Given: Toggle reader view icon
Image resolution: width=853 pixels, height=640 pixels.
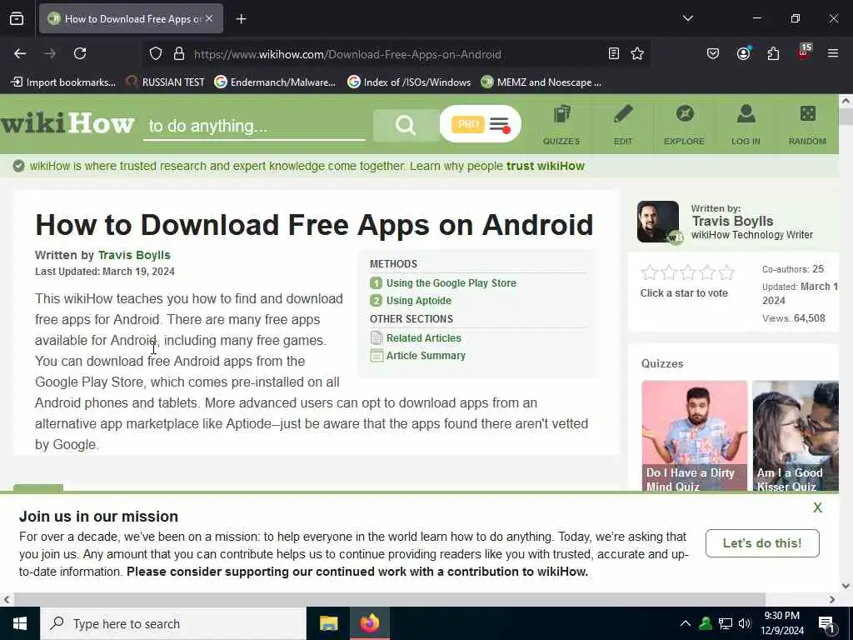Looking at the screenshot, I should click(614, 53).
